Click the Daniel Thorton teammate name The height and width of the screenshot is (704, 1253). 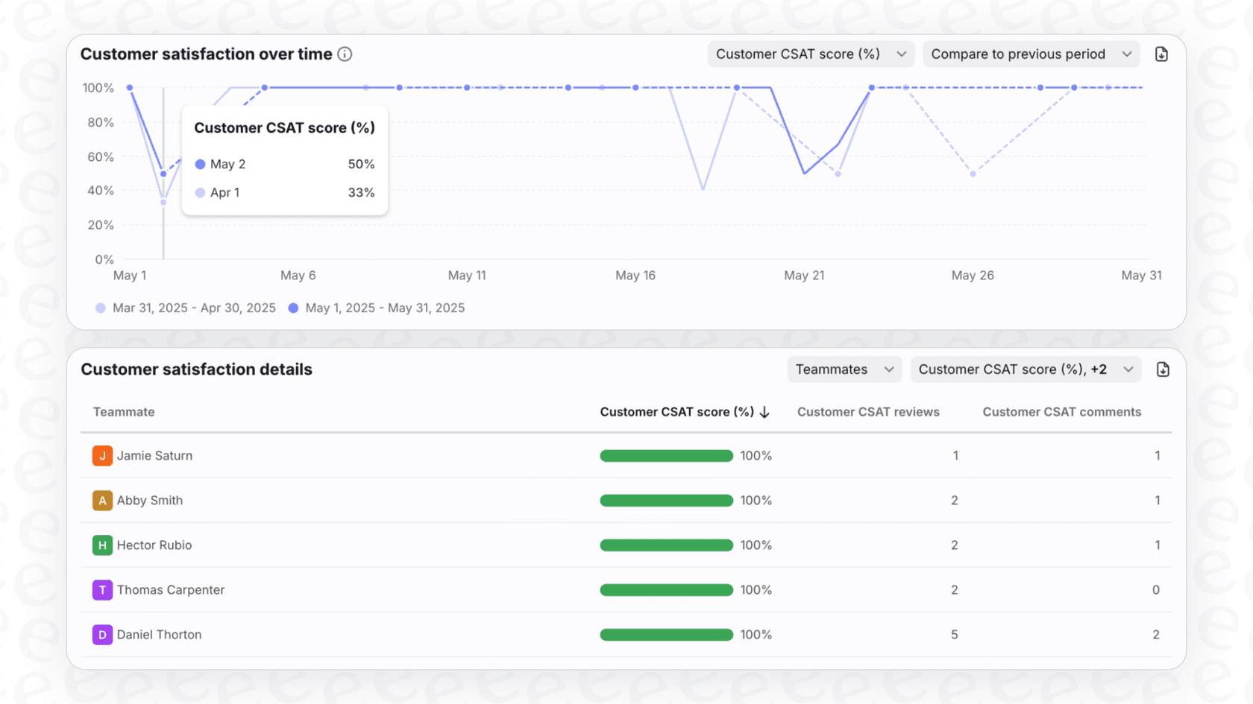158,634
